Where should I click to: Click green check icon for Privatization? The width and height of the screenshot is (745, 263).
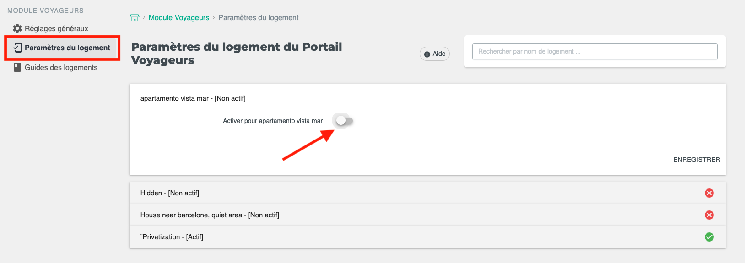[x=709, y=237]
